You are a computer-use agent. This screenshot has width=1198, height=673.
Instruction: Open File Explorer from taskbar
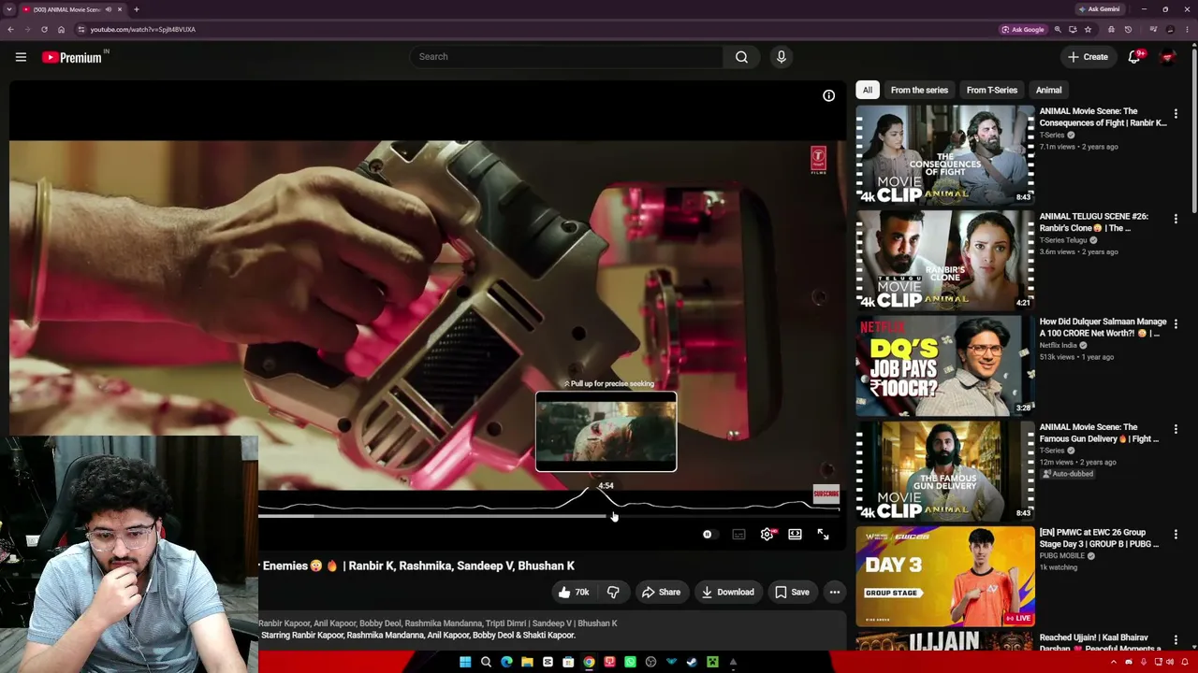[527, 662]
